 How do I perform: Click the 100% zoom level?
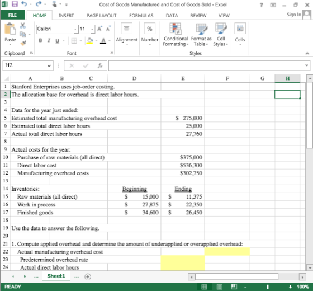[x=303, y=287]
